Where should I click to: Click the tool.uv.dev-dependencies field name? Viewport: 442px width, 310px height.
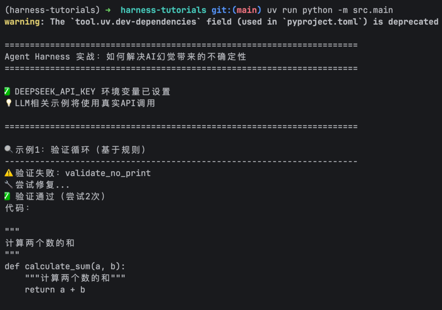(x=136, y=22)
